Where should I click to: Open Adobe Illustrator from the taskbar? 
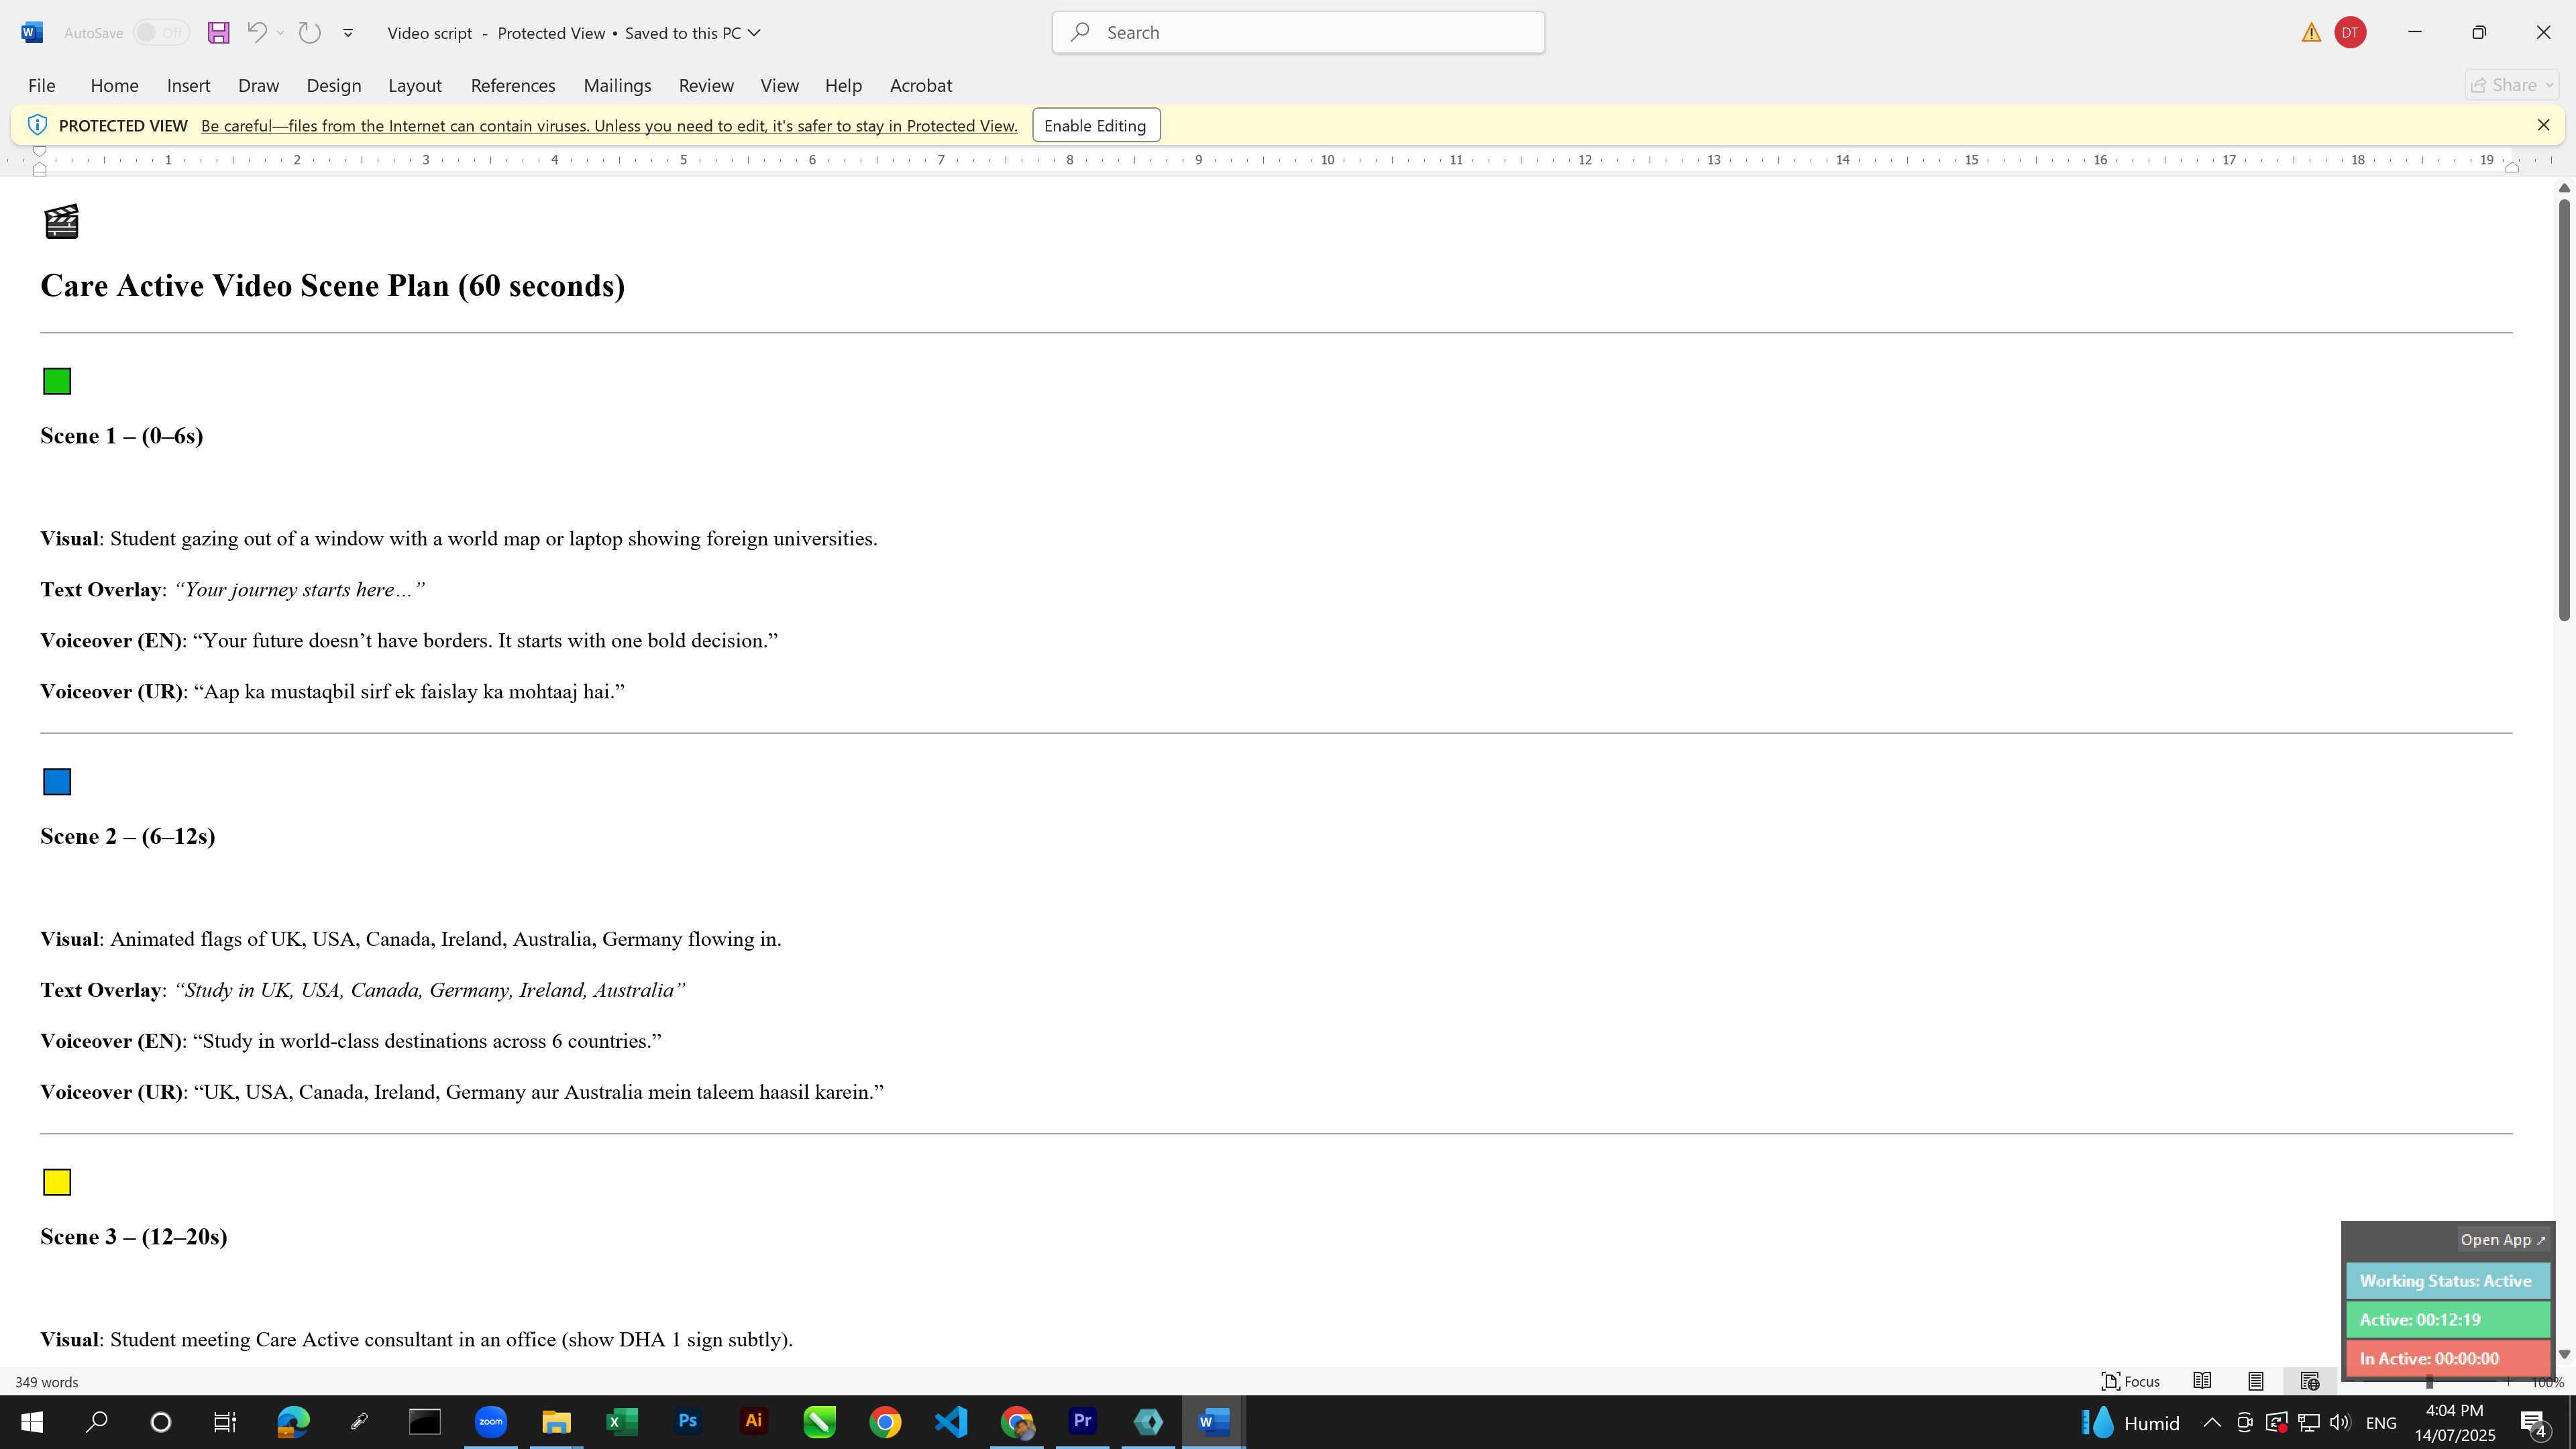[x=754, y=1422]
